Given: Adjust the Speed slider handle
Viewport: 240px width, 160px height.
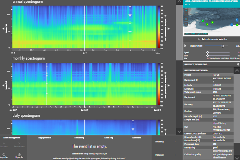Looking at the screenshot, I should [x=208, y=52].
